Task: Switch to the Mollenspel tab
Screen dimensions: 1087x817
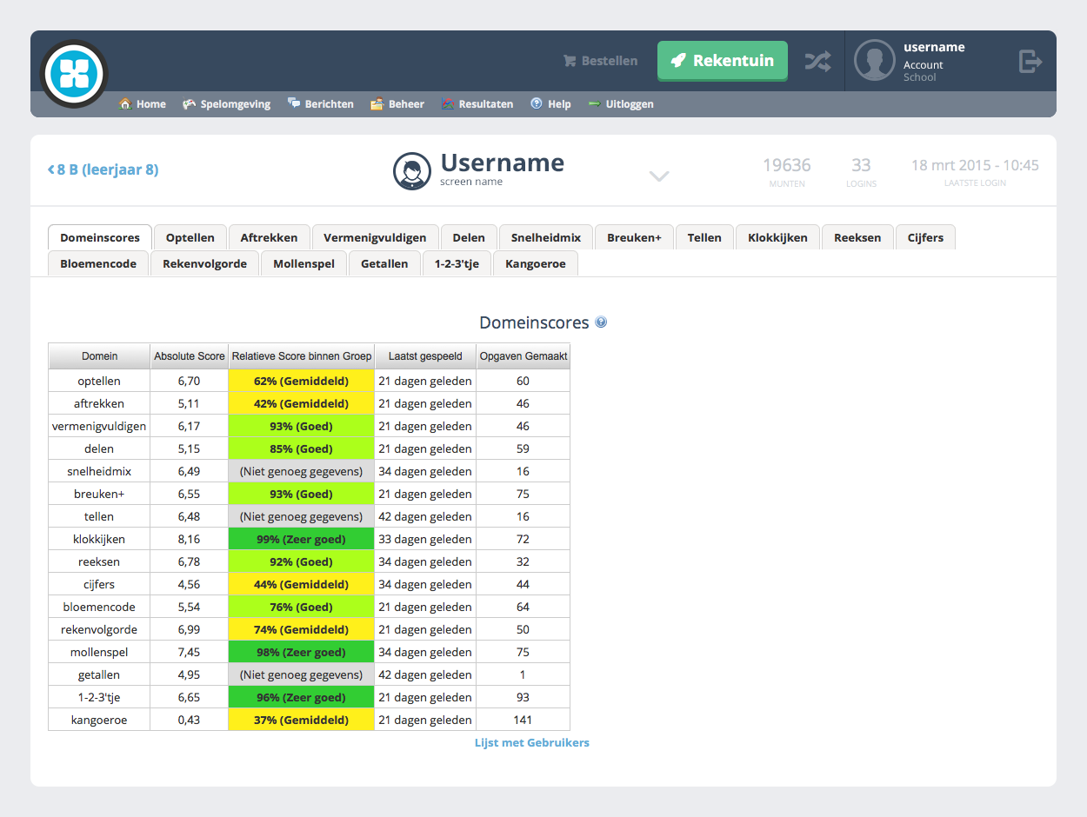Action: [x=303, y=263]
